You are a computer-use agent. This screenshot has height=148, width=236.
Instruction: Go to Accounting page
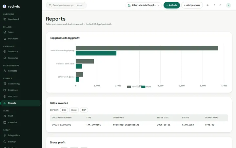pos(14,84)
